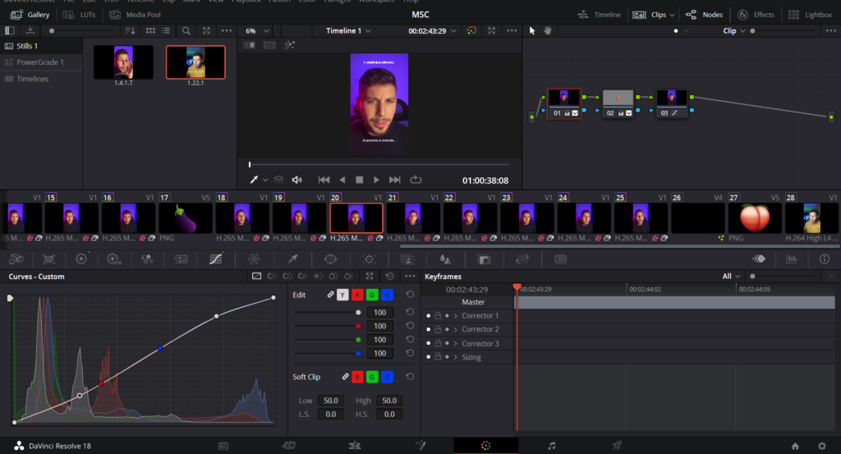Toggle the green channel in Curves Edit
Viewport: 841px width, 454px height.
pyautogui.click(x=372, y=295)
